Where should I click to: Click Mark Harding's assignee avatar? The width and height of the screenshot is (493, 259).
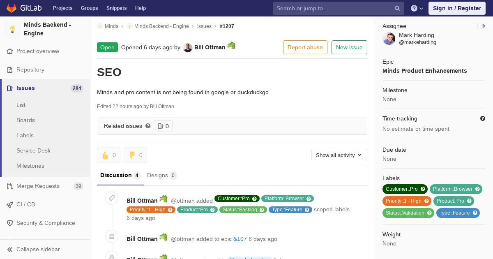click(x=389, y=39)
